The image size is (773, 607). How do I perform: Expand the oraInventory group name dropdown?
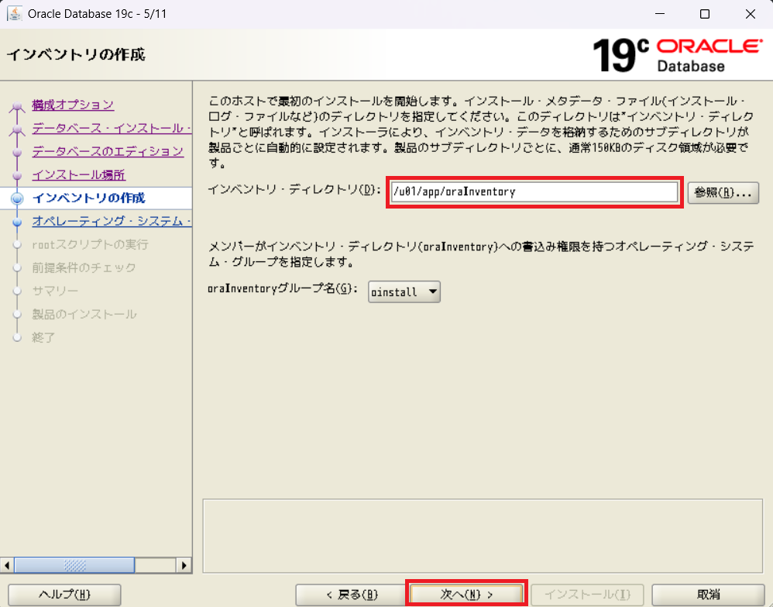[x=404, y=291]
